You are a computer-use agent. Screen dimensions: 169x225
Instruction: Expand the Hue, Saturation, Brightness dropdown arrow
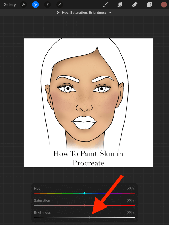(x=110, y=13)
